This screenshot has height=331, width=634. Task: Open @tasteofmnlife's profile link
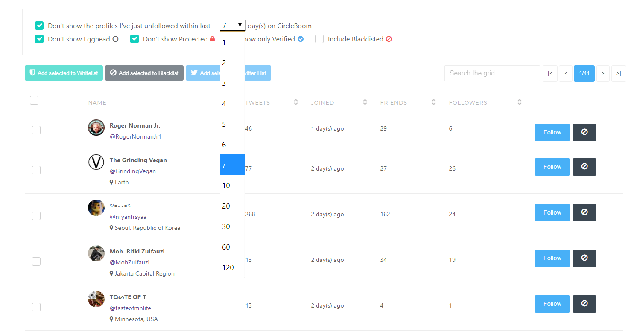pyautogui.click(x=130, y=308)
